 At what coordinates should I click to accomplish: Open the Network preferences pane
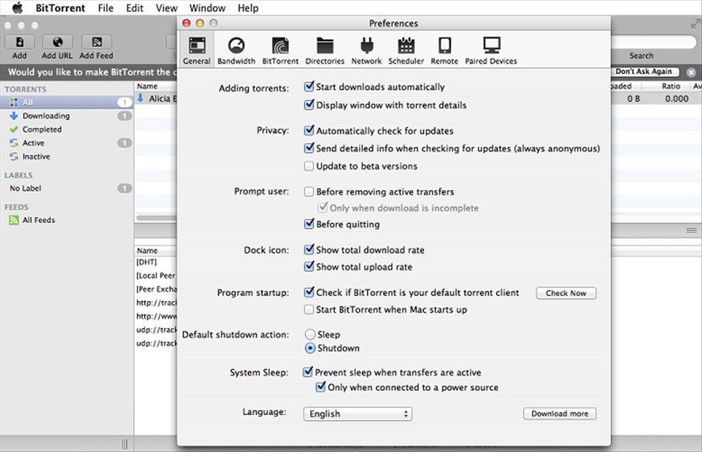tap(366, 51)
